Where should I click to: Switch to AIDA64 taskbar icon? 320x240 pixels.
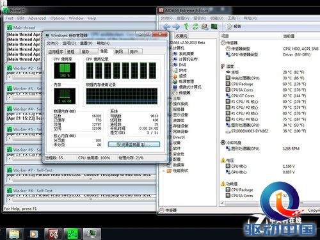click(x=54, y=234)
